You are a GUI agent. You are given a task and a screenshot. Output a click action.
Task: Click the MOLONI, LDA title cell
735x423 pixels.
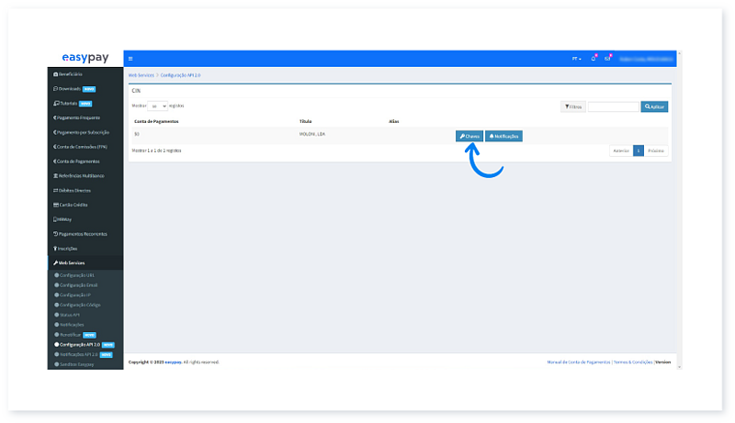pos(312,134)
